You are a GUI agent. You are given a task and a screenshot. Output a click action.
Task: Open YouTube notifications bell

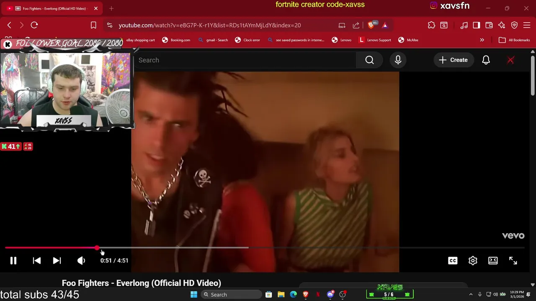[486, 60]
